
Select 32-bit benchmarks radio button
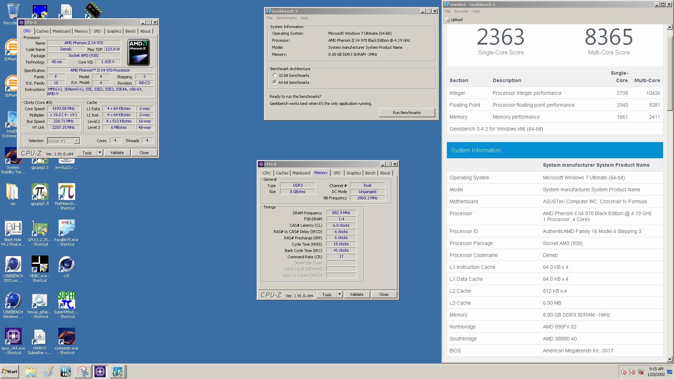click(275, 75)
